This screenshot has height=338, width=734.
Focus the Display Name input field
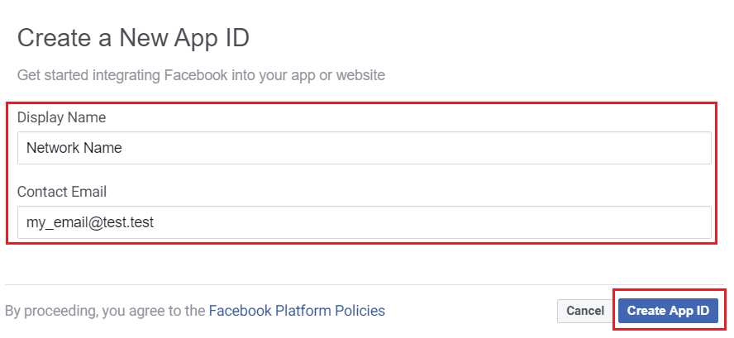(364, 149)
